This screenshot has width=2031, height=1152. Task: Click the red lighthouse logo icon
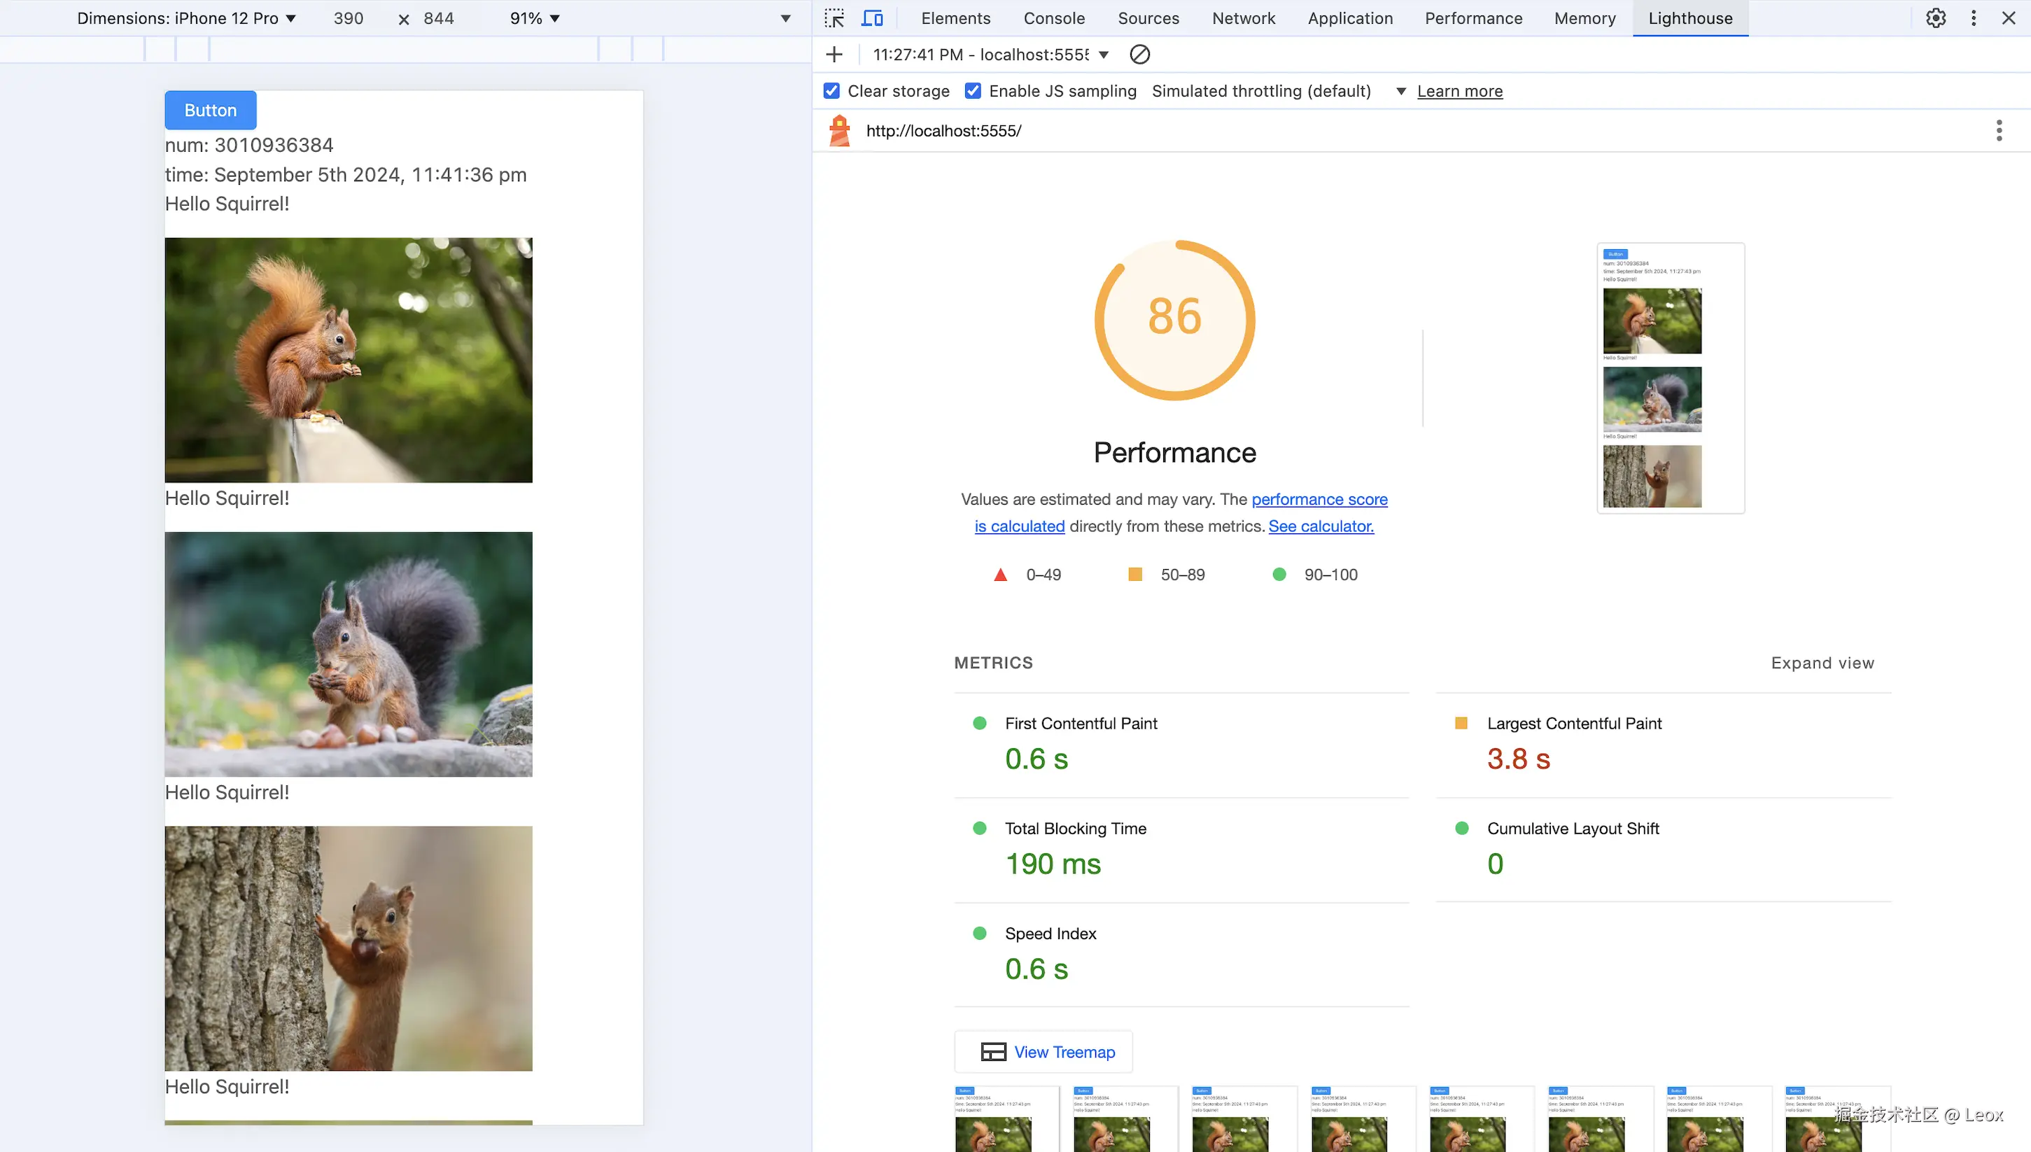click(839, 131)
